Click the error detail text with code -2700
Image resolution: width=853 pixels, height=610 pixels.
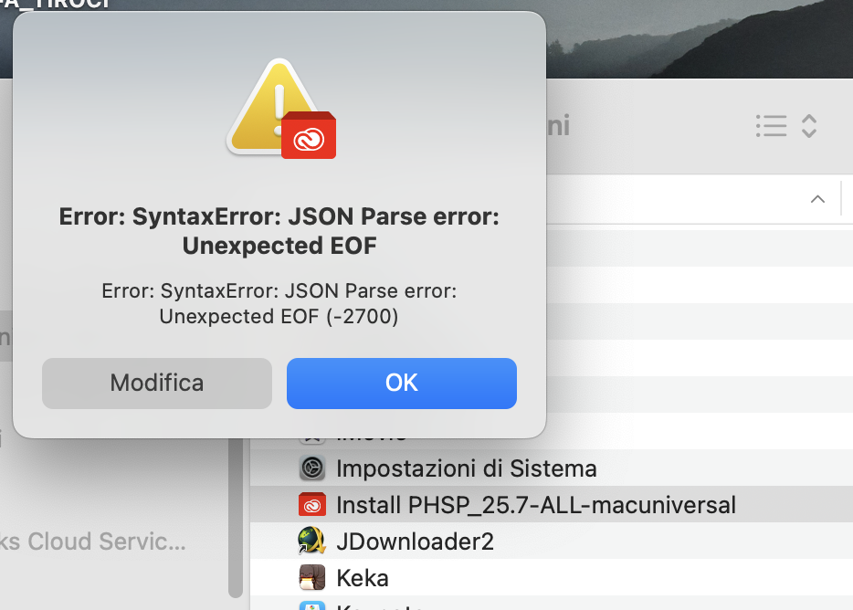coord(279,303)
